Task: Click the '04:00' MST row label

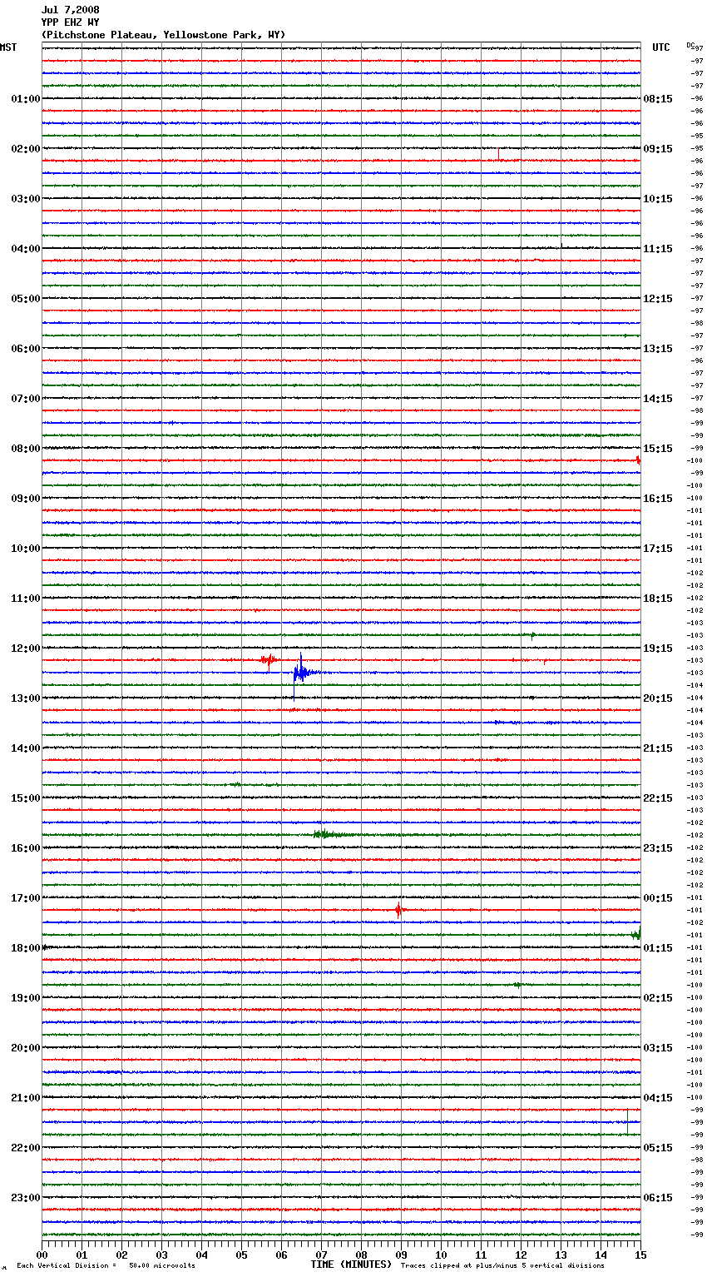Action: click(x=25, y=249)
